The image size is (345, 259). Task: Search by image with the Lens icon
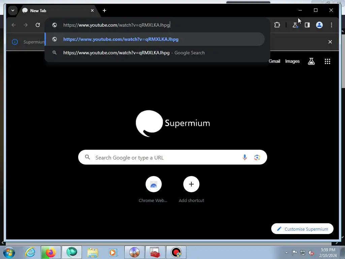coord(257,157)
